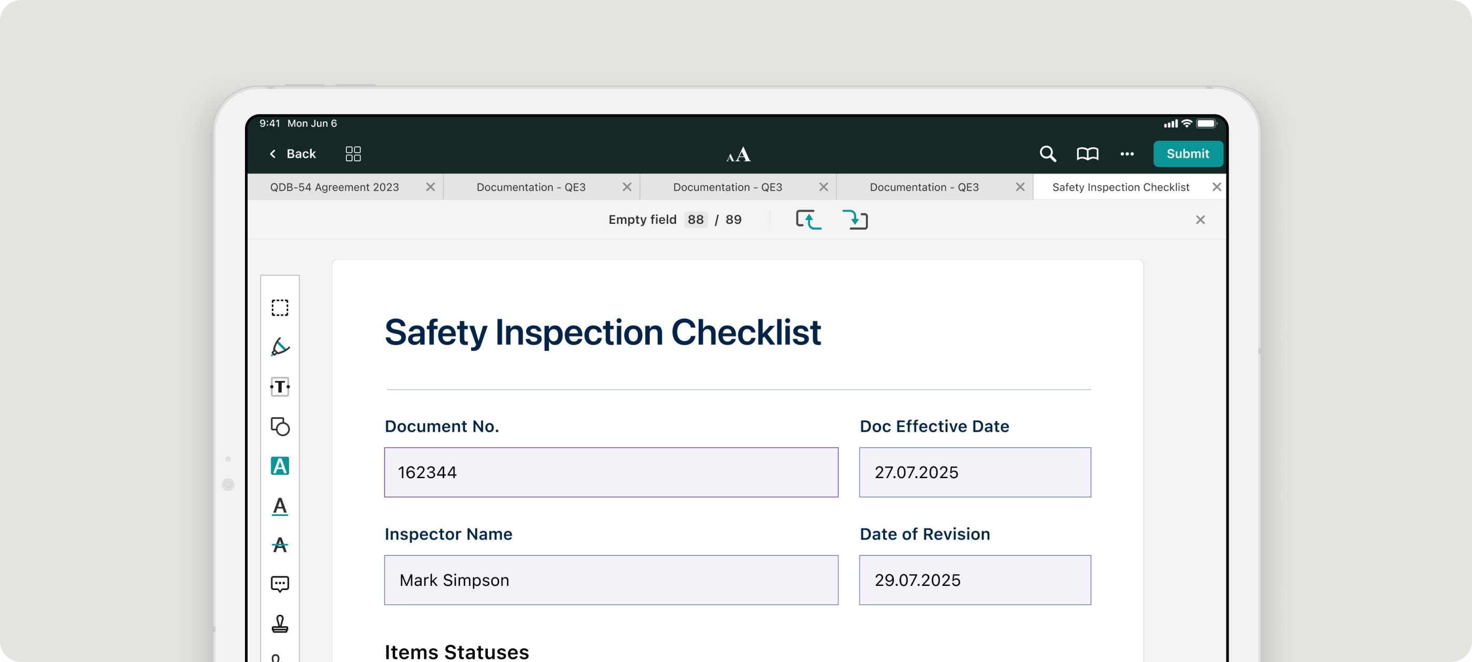This screenshot has width=1472, height=662.
Task: Open the more options menu
Action: 1127,153
